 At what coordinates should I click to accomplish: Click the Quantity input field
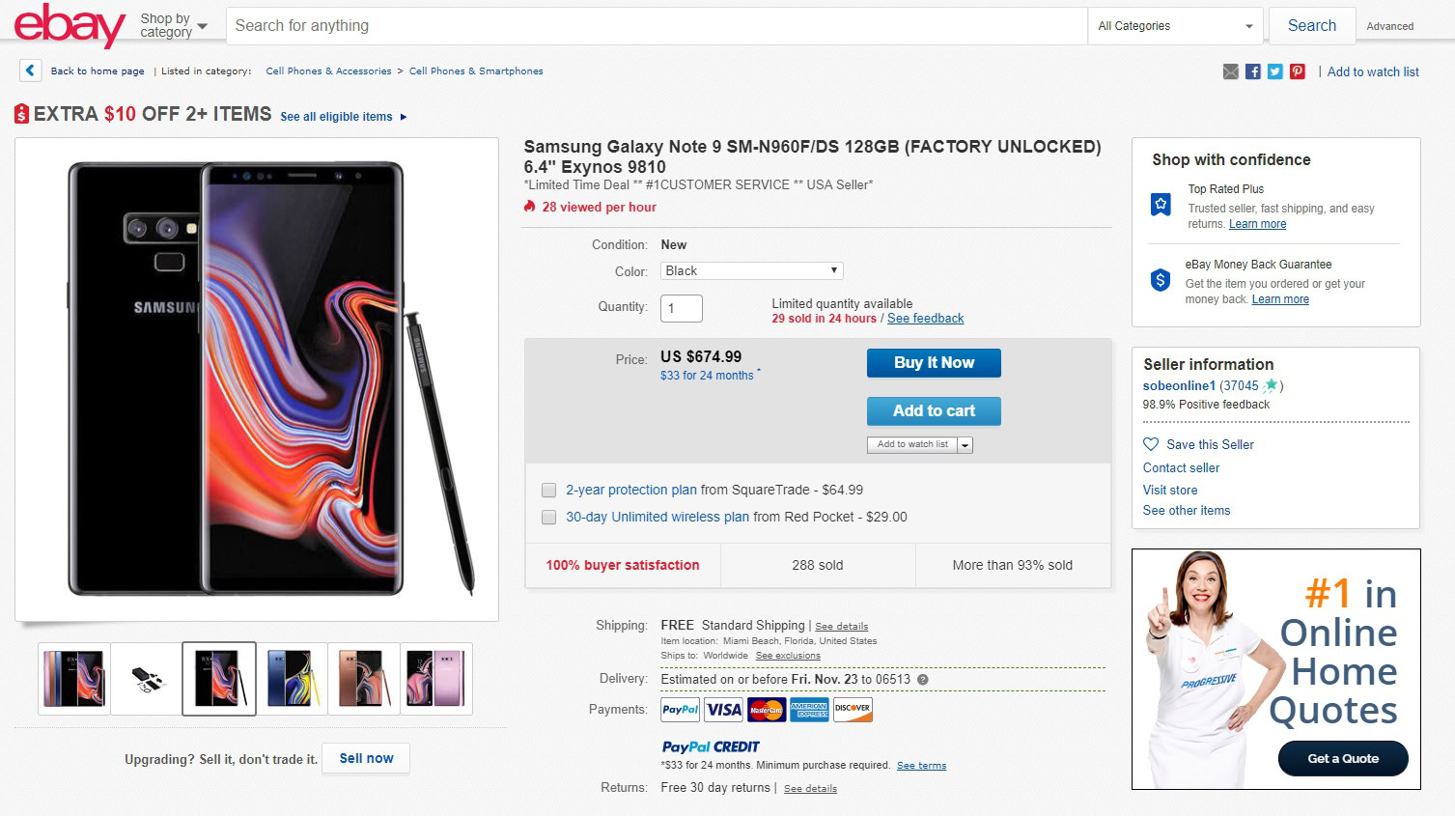tap(682, 308)
